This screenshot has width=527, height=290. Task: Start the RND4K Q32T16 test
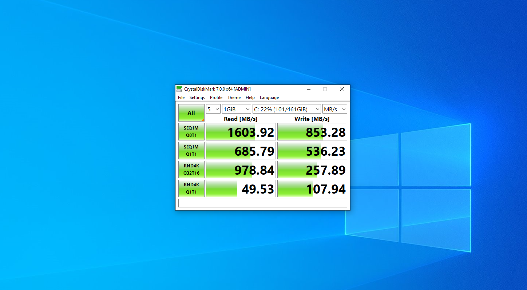(191, 170)
